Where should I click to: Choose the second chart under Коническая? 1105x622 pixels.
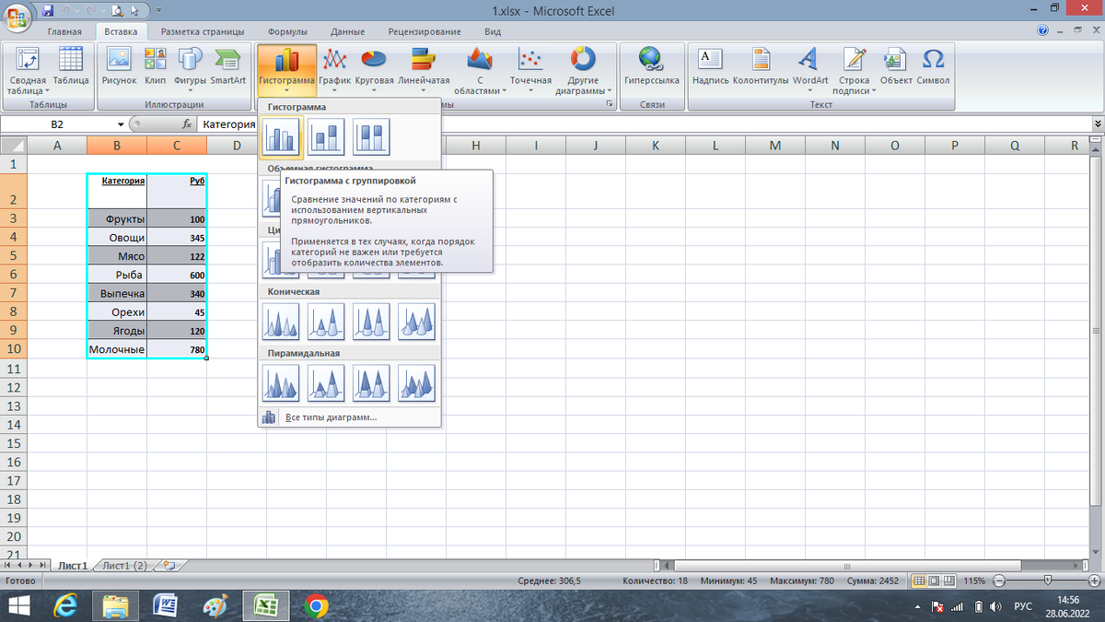[326, 322]
